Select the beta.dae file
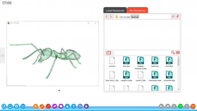 [155, 62]
